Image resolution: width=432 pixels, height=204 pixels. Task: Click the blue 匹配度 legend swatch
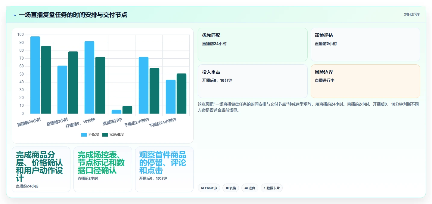pyautogui.click(x=84, y=134)
